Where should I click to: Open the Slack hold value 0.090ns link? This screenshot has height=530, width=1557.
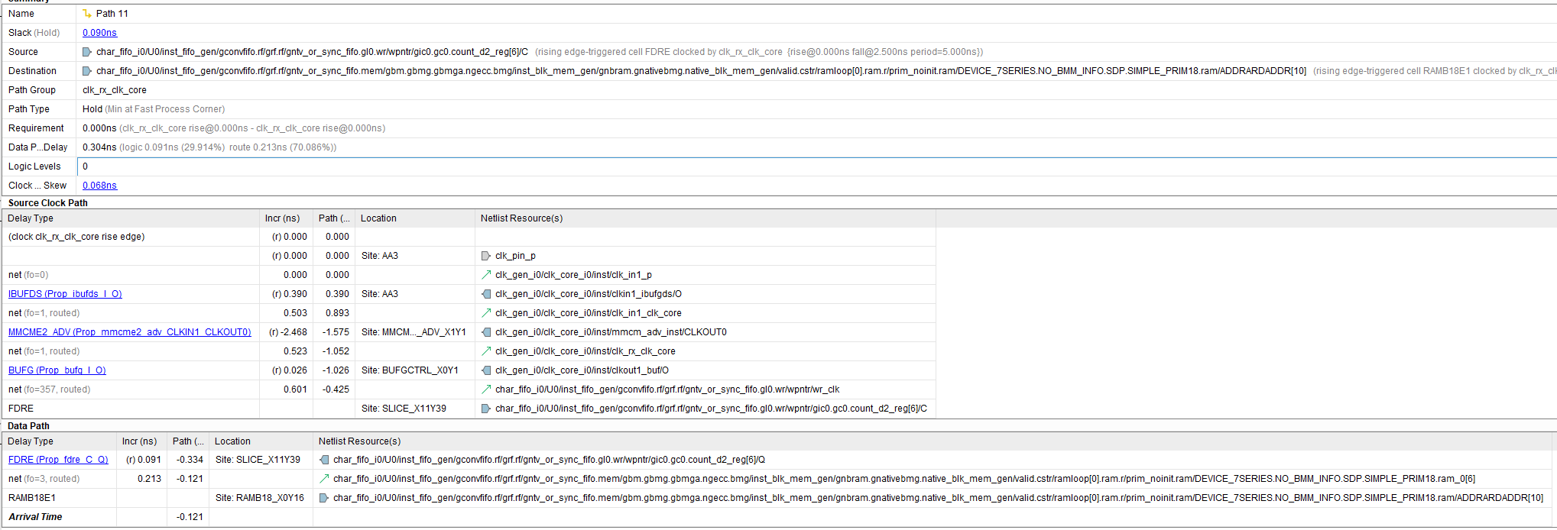point(99,33)
